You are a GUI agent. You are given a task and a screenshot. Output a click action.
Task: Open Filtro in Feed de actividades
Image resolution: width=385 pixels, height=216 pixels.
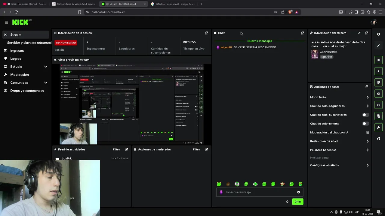[x=116, y=149]
